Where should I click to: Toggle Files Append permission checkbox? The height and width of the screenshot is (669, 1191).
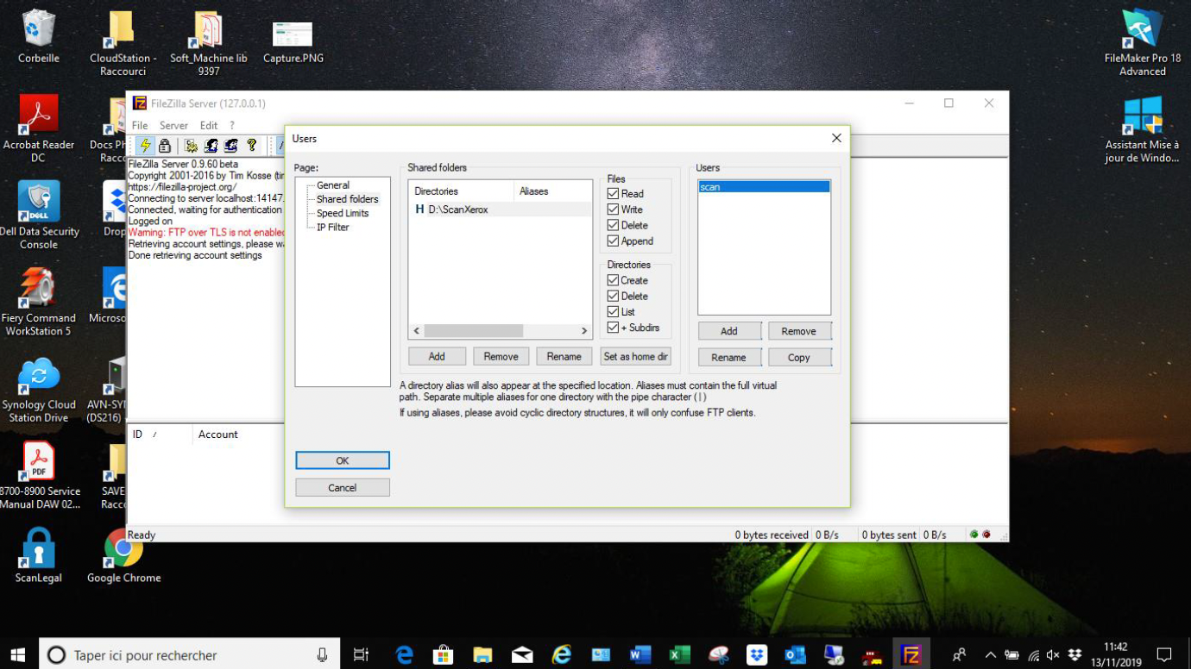[x=613, y=241]
